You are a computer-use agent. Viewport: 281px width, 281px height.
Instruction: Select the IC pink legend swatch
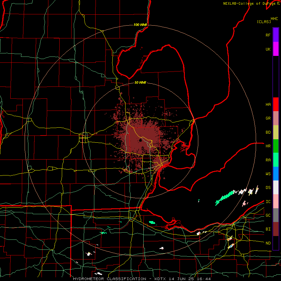pyautogui.click(x=276, y=201)
